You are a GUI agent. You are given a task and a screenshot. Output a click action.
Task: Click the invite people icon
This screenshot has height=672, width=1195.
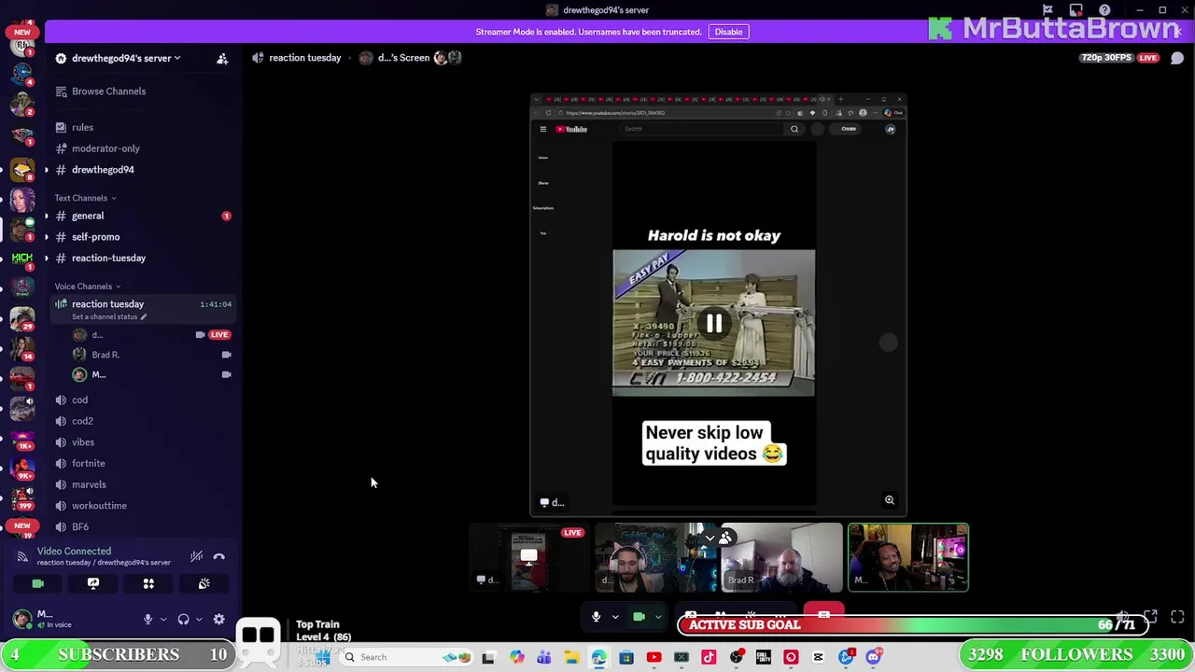click(x=222, y=58)
